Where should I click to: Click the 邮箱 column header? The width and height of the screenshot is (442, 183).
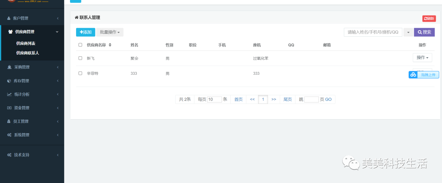click(327, 45)
